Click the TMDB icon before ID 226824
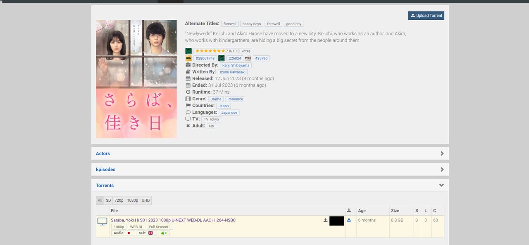The width and height of the screenshot is (529, 245). click(x=222, y=59)
